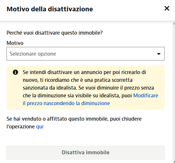
Task: Open the Motivo dropdown caret arrow
Action: click(x=158, y=54)
